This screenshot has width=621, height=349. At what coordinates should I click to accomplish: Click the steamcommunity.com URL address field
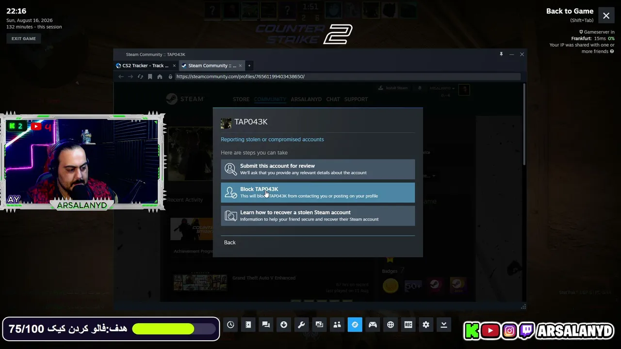tap(347, 77)
